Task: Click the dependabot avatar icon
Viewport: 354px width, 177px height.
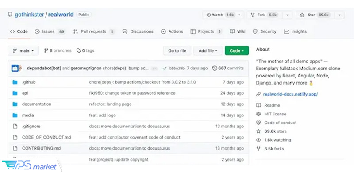Action: pyautogui.click(x=15, y=68)
